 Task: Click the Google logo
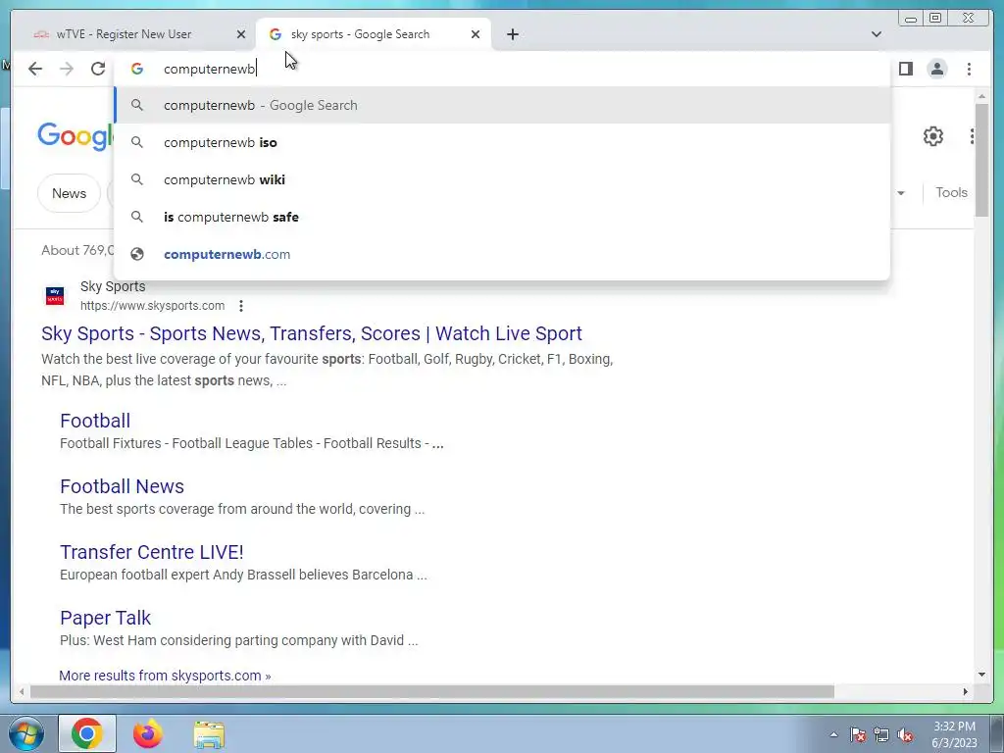tap(75, 136)
